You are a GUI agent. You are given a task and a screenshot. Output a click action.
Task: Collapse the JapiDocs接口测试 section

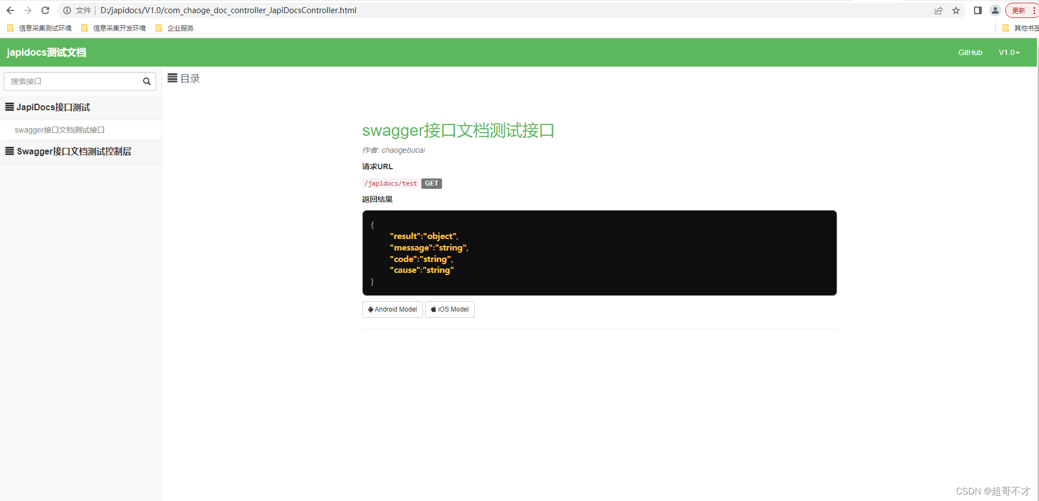(81, 108)
